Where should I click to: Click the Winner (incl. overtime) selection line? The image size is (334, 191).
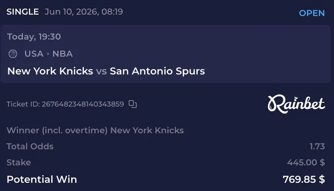[x=95, y=130]
